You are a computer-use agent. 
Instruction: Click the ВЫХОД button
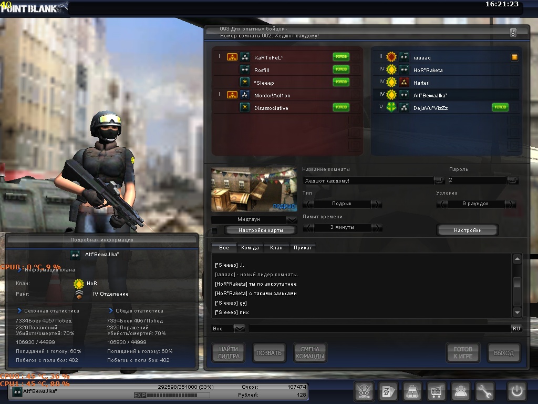click(x=504, y=353)
